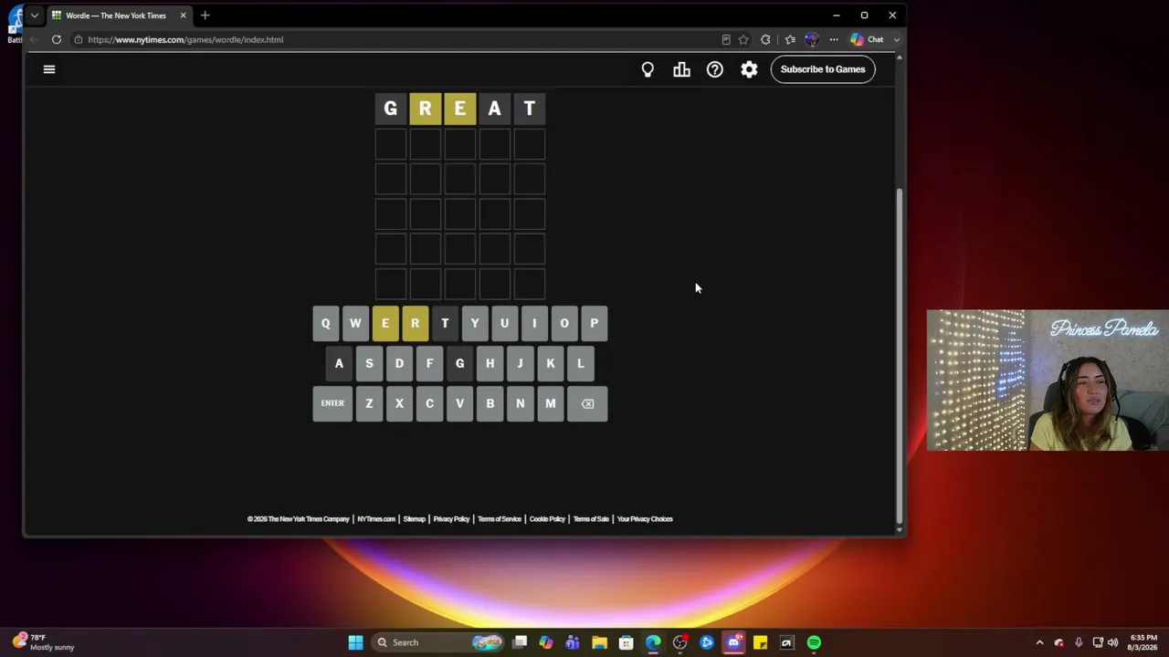Click the page vertical scrollbar thumb

coord(900,356)
